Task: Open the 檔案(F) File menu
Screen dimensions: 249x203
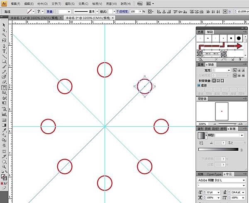Action: (x=15, y=4)
